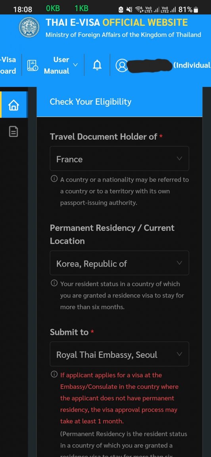Tap battery indicator in status bar
The height and width of the screenshot is (457, 211).
click(x=196, y=10)
